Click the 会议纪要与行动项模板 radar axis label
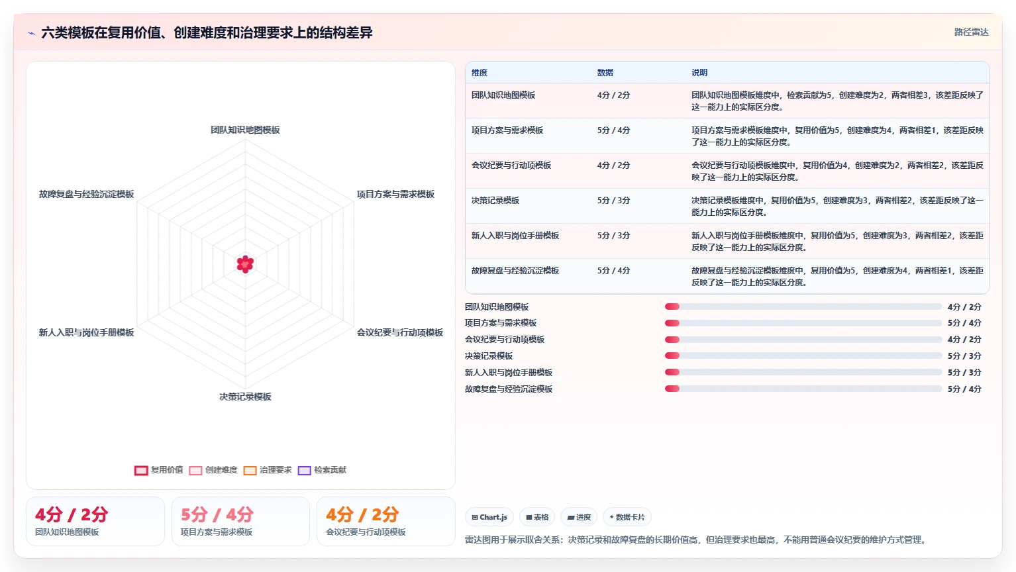1016x572 pixels. pos(400,332)
